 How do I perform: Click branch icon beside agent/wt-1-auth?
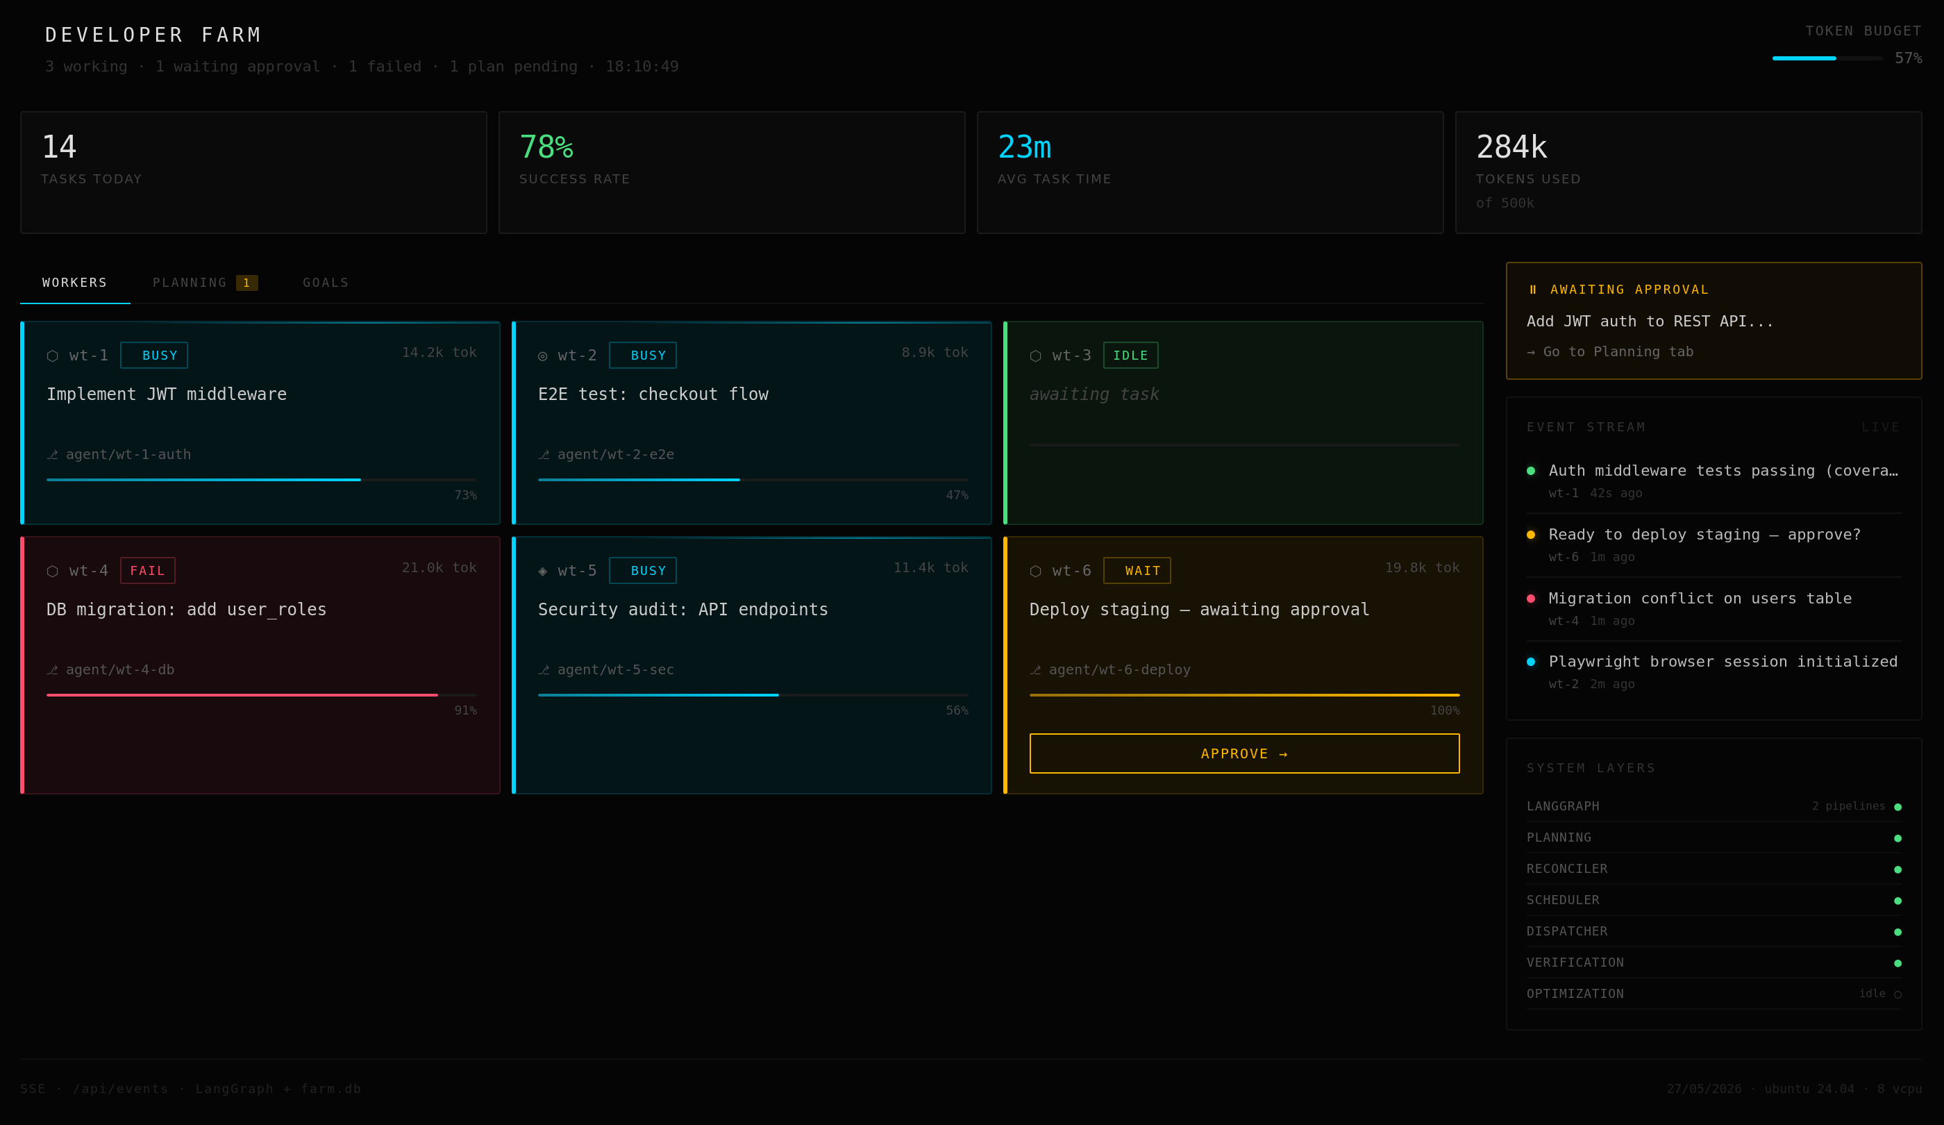pyautogui.click(x=53, y=454)
